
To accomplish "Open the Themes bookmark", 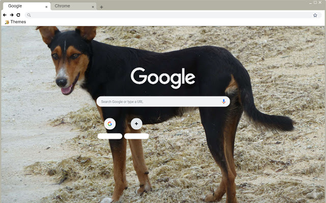I will point(15,22).
